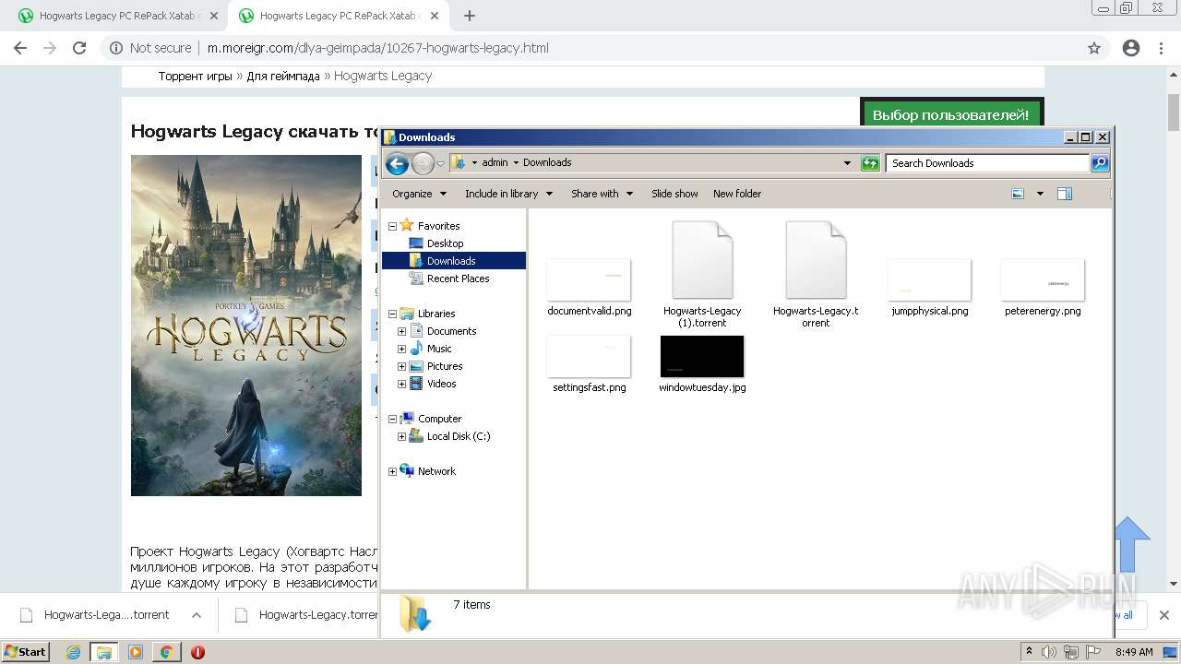1181x664 pixels.
Task: Expand the Music library node
Action: 401,349
